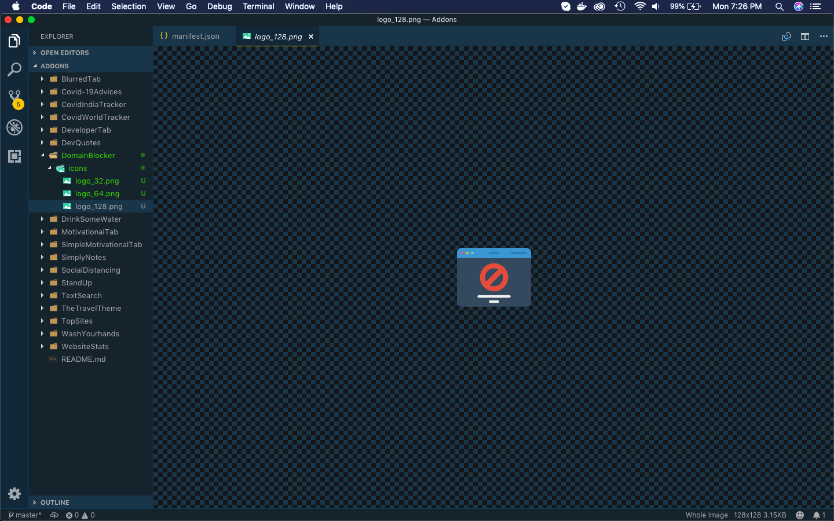The width and height of the screenshot is (834, 521).
Task: Open macOS Spotlight search icon
Action: [x=780, y=6]
